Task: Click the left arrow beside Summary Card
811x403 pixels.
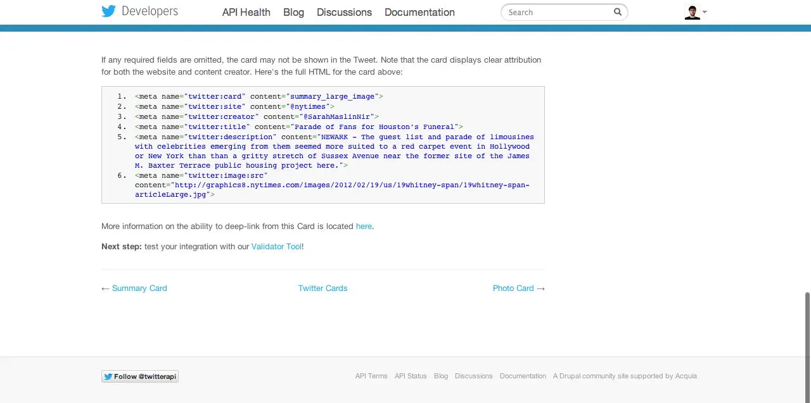Action: [x=105, y=288]
